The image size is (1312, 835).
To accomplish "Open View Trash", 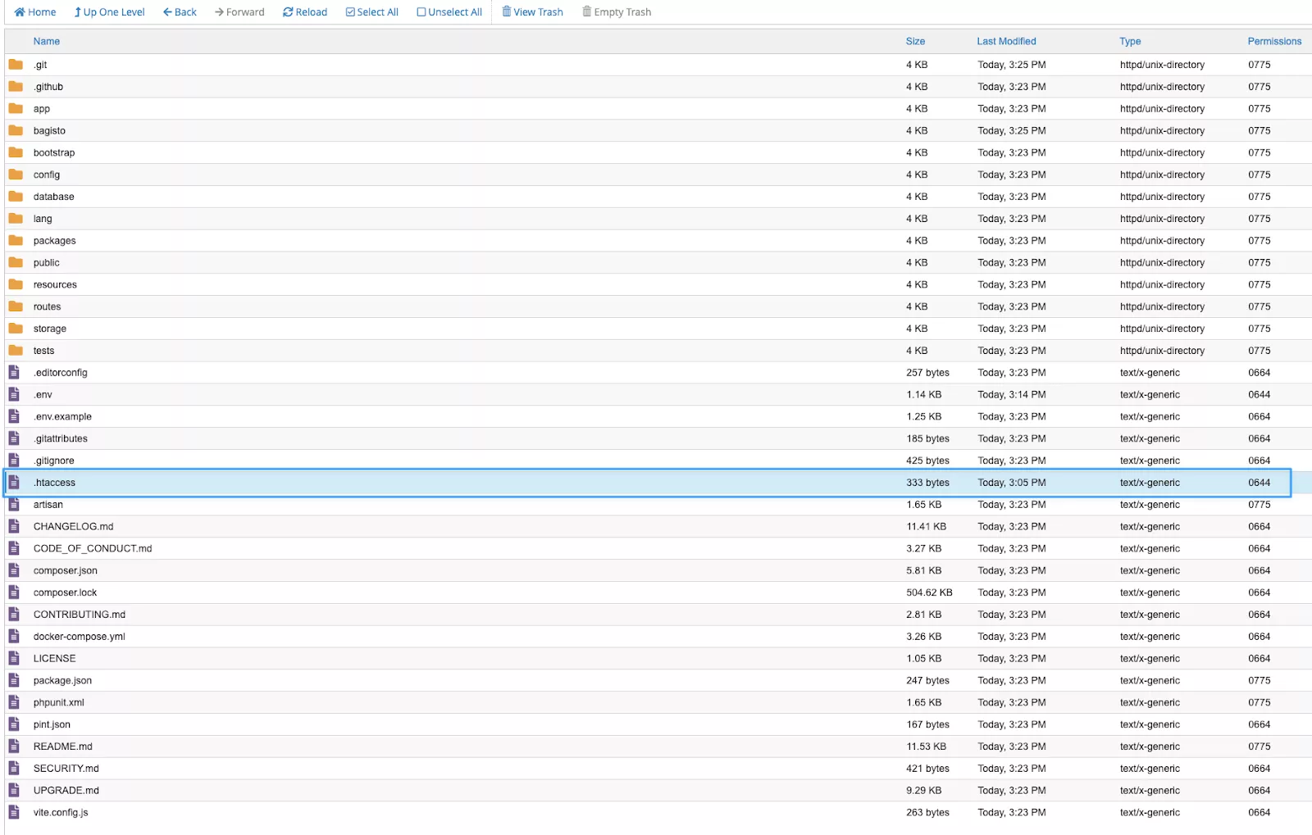I will (532, 12).
